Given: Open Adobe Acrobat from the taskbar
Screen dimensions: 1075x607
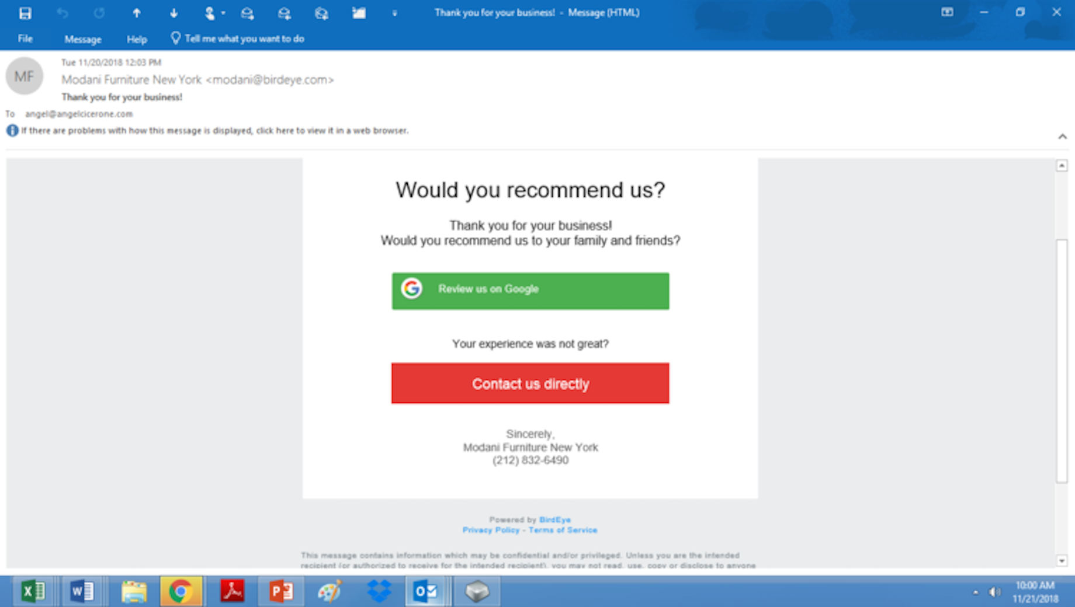Looking at the screenshot, I should 232,591.
